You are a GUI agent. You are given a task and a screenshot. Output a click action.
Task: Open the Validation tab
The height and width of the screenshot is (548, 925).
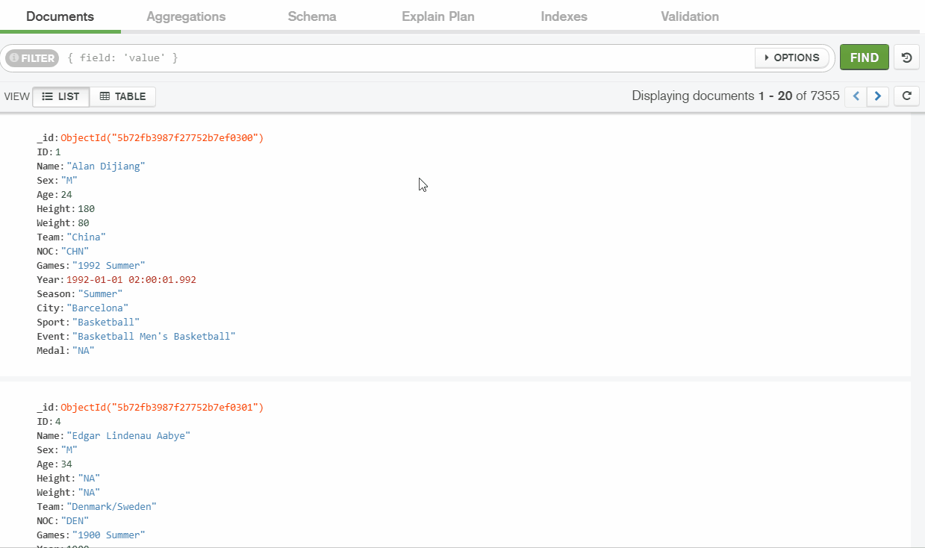click(690, 16)
